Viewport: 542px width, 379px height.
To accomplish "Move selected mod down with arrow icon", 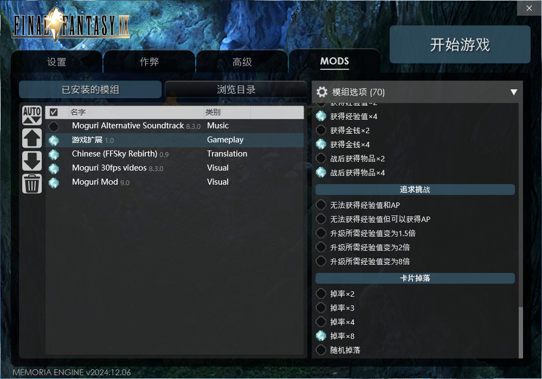I will (x=32, y=161).
